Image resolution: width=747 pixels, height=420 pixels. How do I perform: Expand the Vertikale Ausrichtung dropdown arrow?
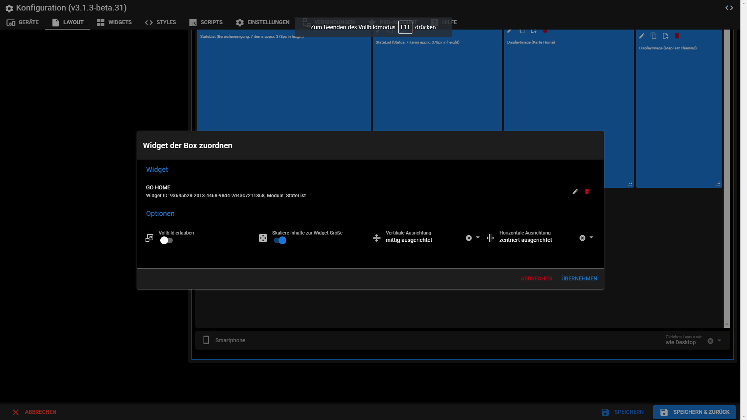click(478, 238)
